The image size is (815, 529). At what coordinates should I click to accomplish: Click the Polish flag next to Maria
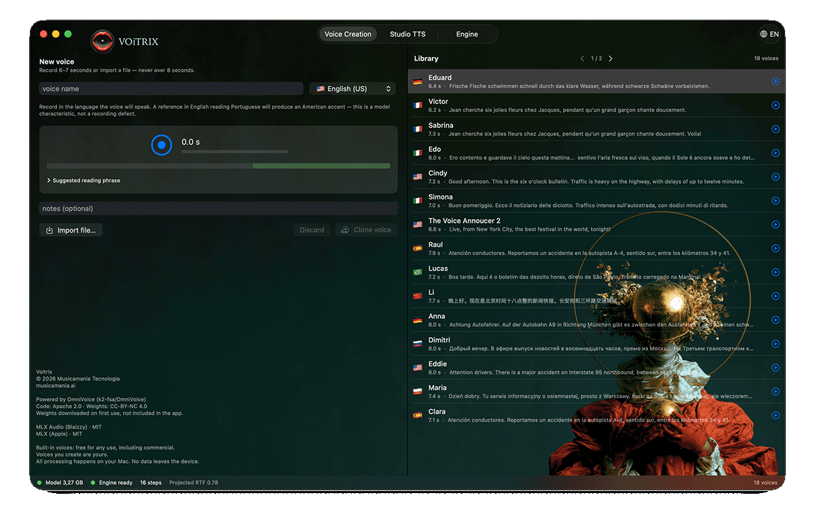point(418,391)
